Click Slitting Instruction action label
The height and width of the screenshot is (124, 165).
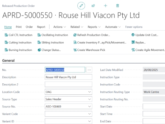pos(53,42)
